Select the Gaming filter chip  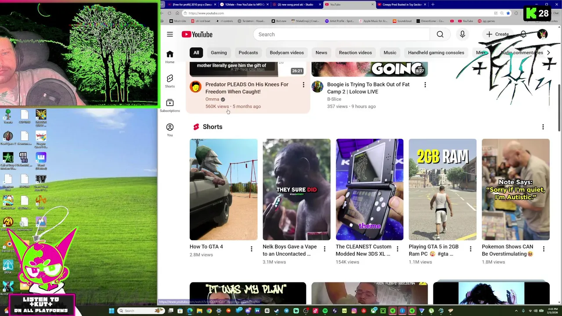(219, 53)
